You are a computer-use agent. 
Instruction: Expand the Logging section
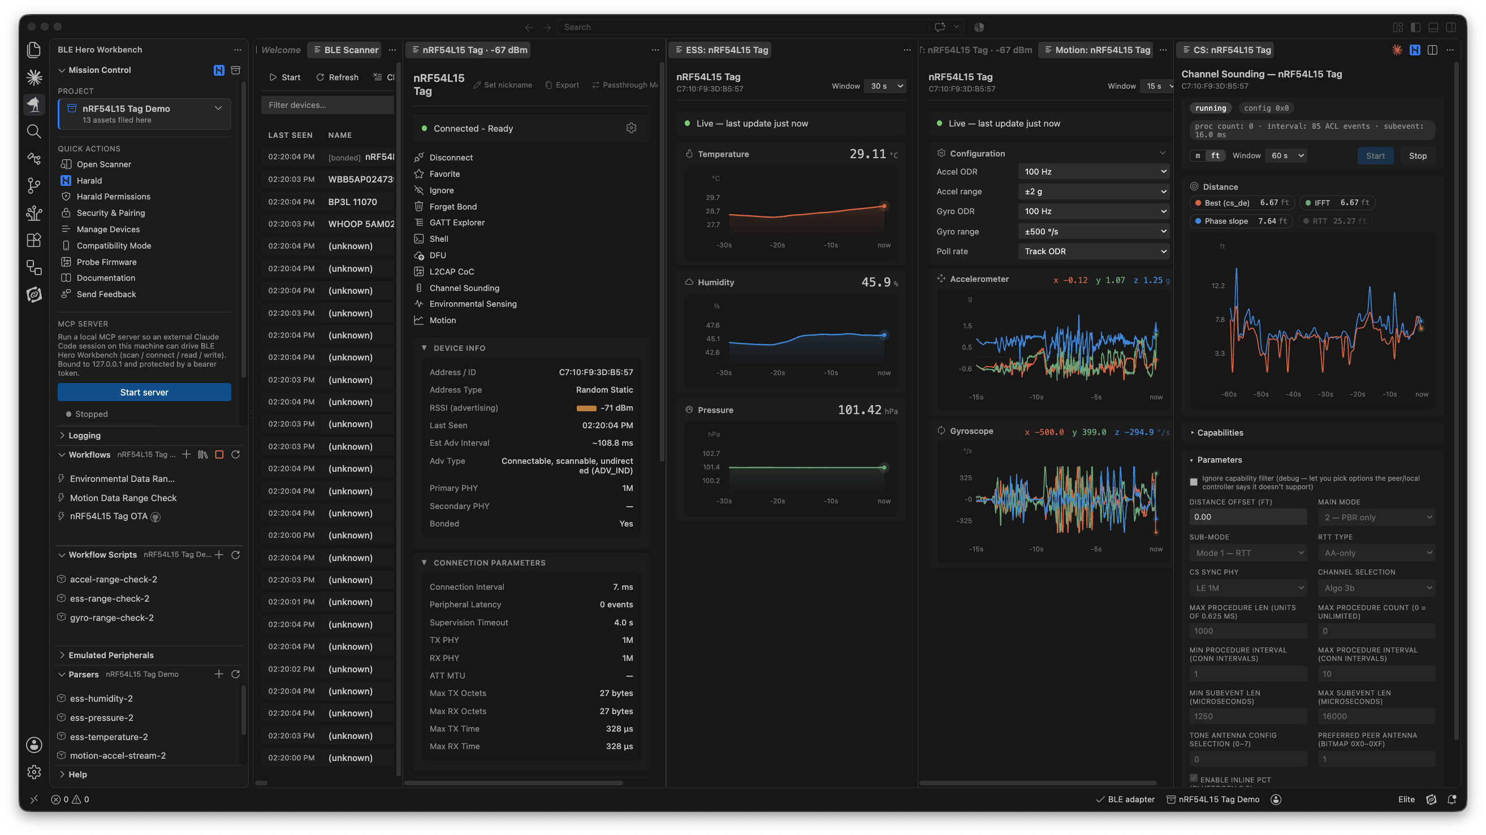(x=84, y=436)
